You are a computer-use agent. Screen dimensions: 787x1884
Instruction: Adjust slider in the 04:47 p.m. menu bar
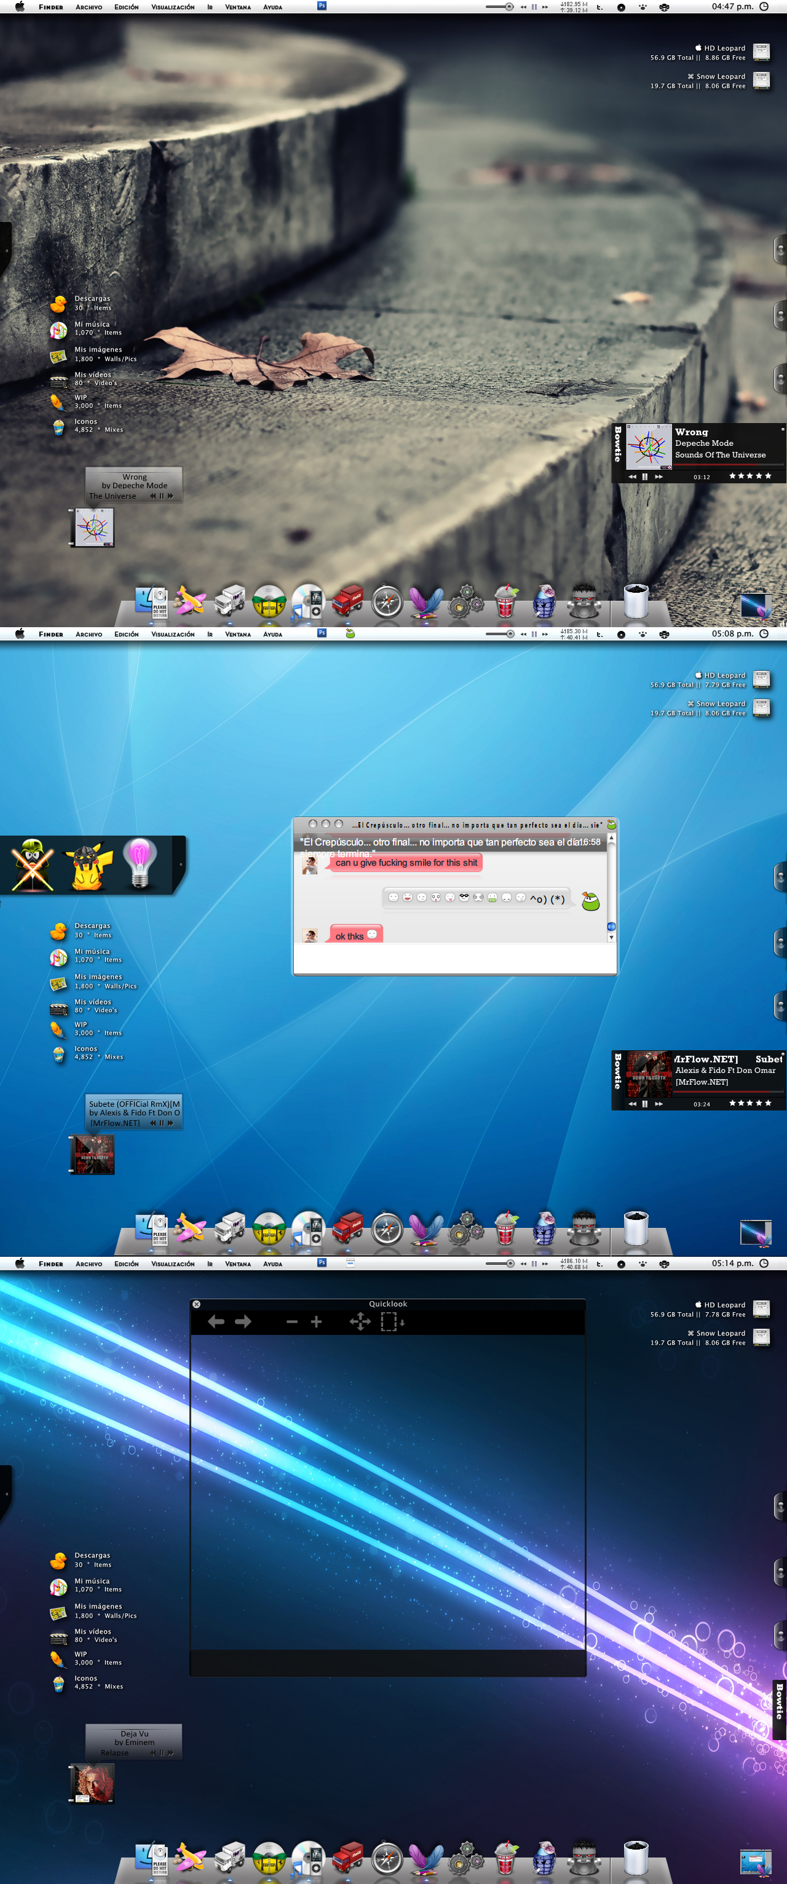pyautogui.click(x=499, y=7)
